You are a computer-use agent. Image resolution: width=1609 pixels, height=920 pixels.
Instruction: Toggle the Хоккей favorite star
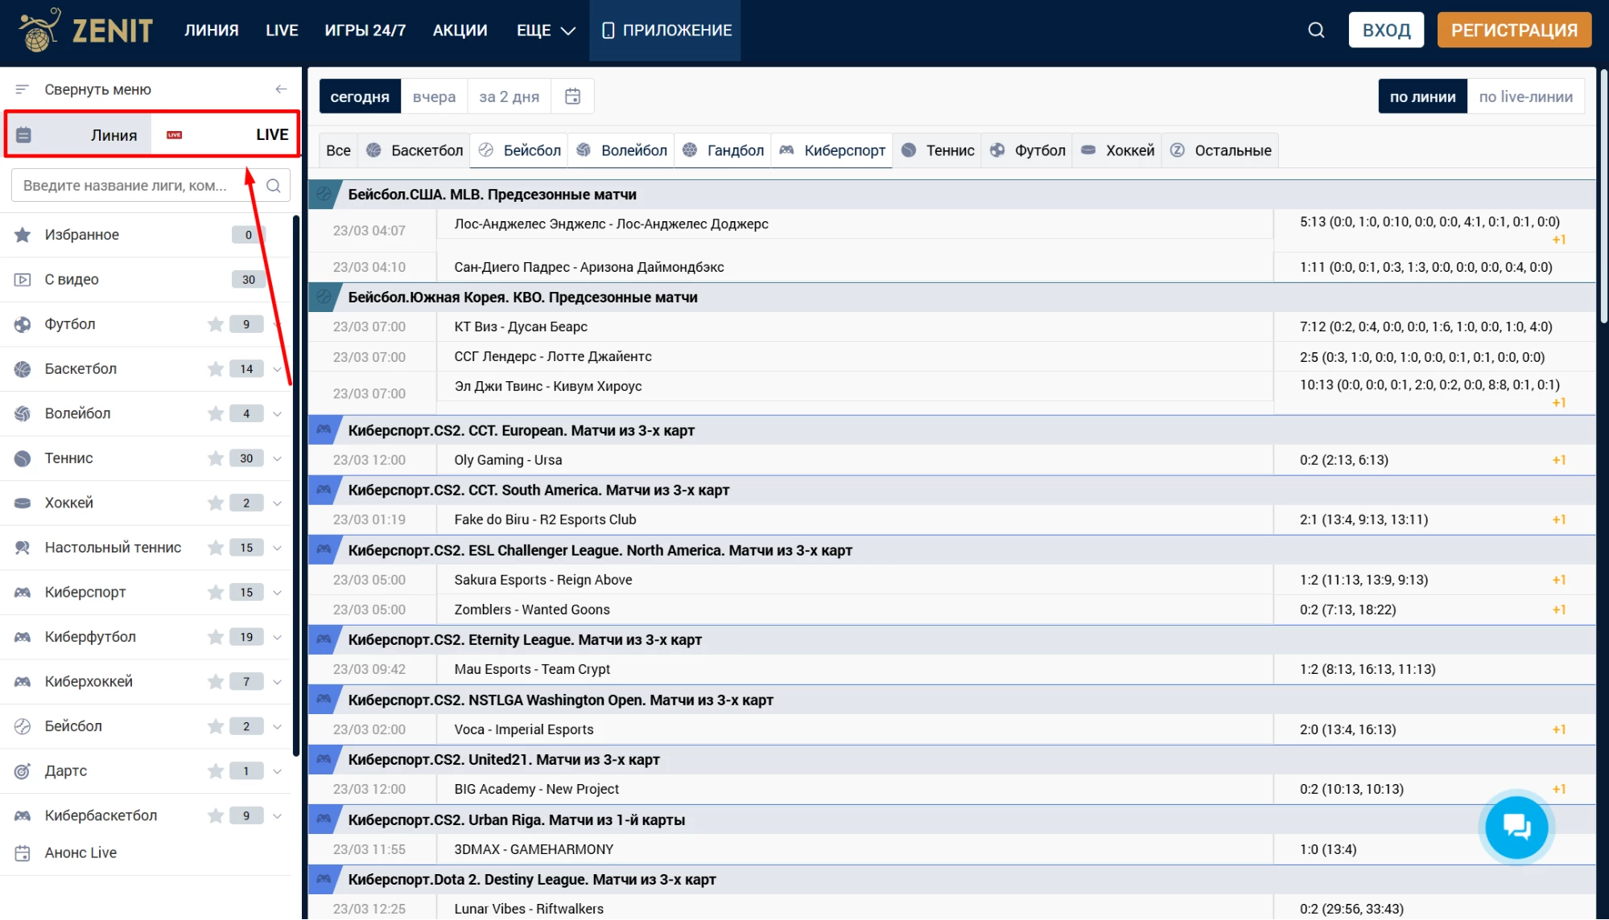215,503
